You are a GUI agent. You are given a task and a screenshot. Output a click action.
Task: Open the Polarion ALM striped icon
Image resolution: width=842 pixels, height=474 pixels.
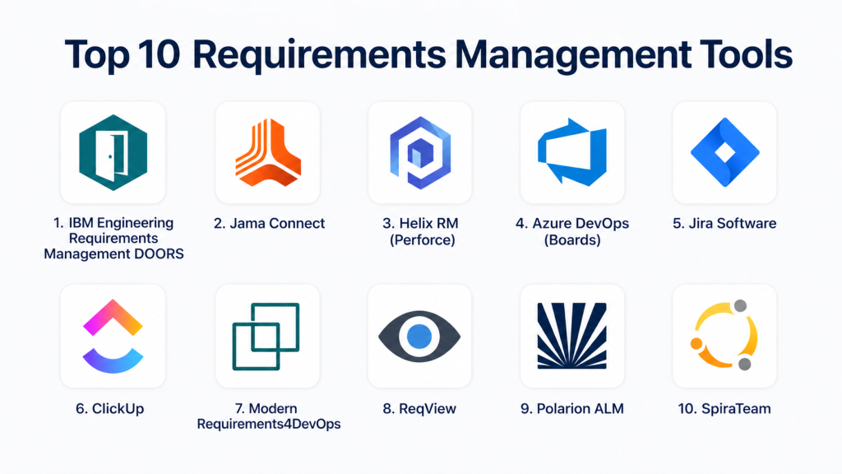tap(572, 336)
